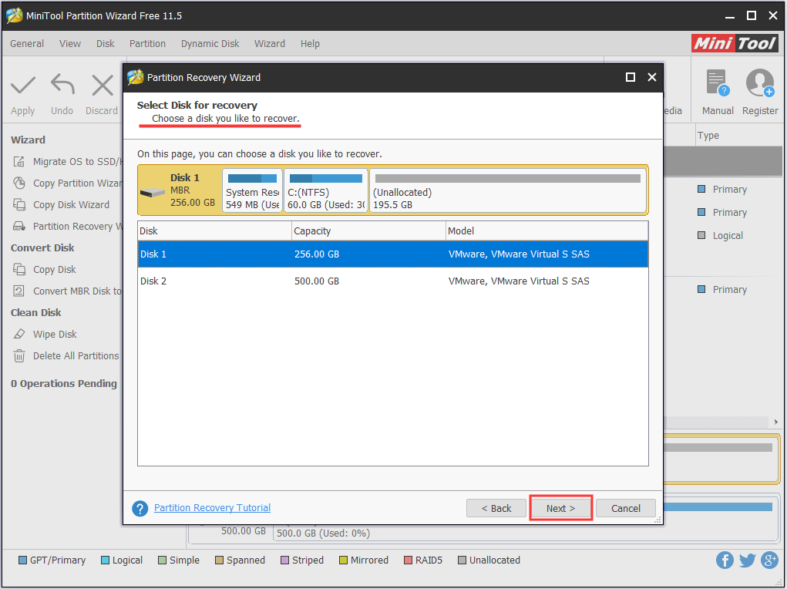Open the Partition menu

coord(147,44)
